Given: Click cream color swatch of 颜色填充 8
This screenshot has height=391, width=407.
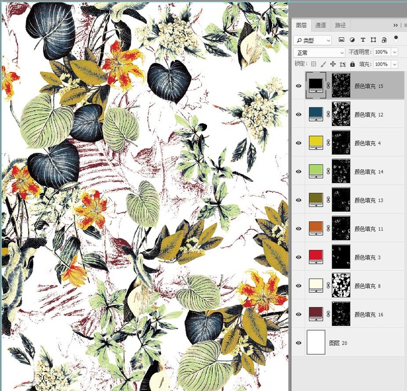Looking at the screenshot, I should point(316,285).
